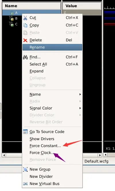Choose Force Clock... option

41,153
